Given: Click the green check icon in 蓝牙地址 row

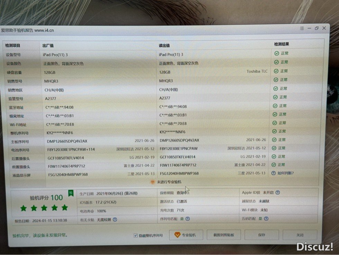Looking at the screenshot, I should pos(275,106).
